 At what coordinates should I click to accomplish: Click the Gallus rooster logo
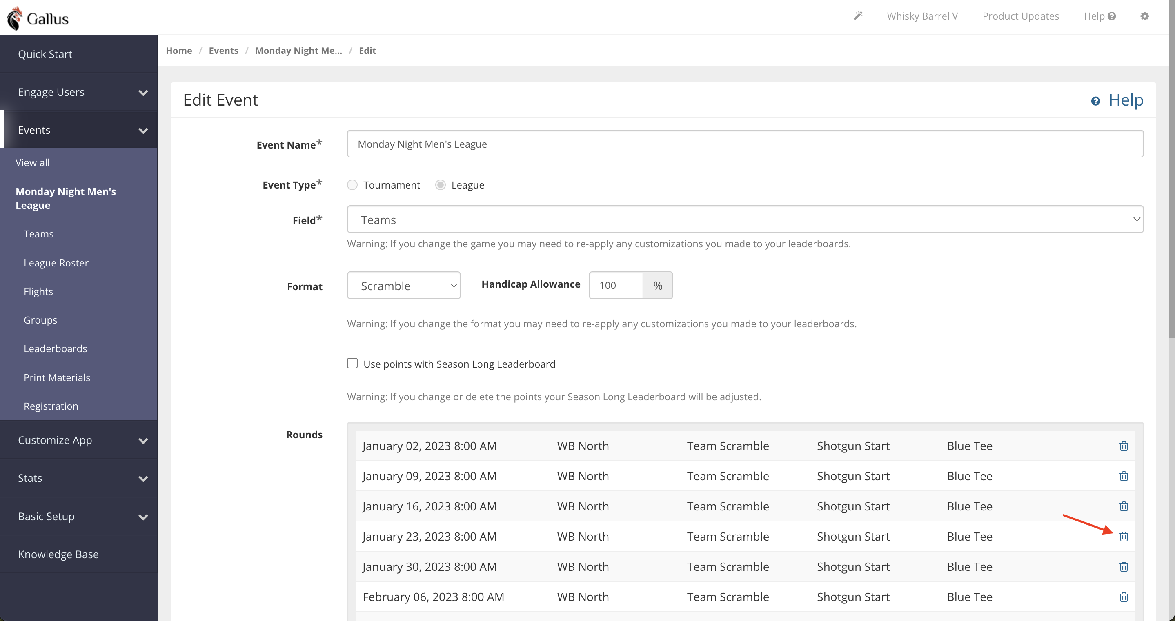click(38, 18)
